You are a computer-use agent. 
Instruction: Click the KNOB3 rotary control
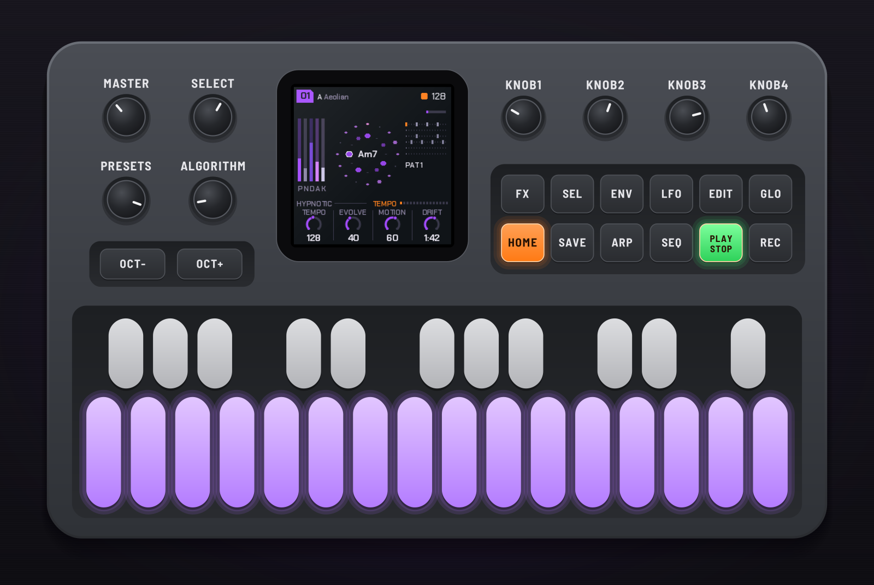click(x=687, y=117)
